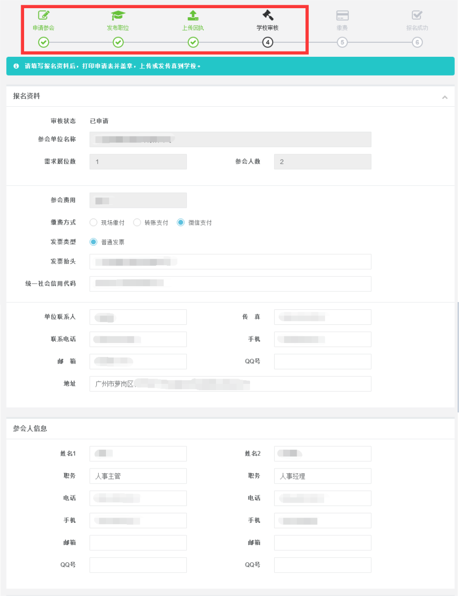Image resolution: width=461 pixels, height=596 pixels.
Task: Click the 缴费 step label
Action: (342, 28)
